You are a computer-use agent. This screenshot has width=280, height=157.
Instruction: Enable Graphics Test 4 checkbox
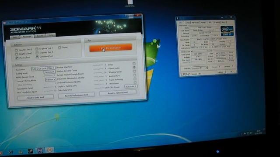click(x=37, y=53)
